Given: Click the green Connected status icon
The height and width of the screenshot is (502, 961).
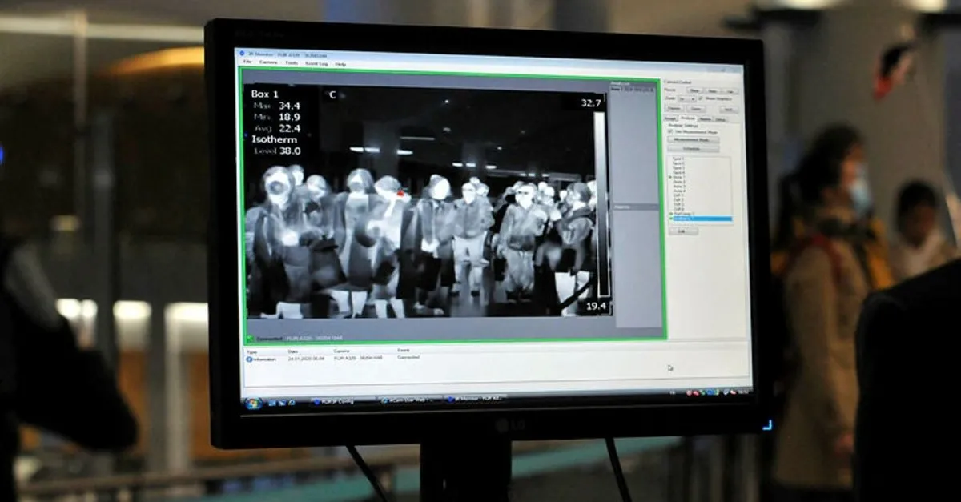Looking at the screenshot, I should pyautogui.click(x=251, y=339).
